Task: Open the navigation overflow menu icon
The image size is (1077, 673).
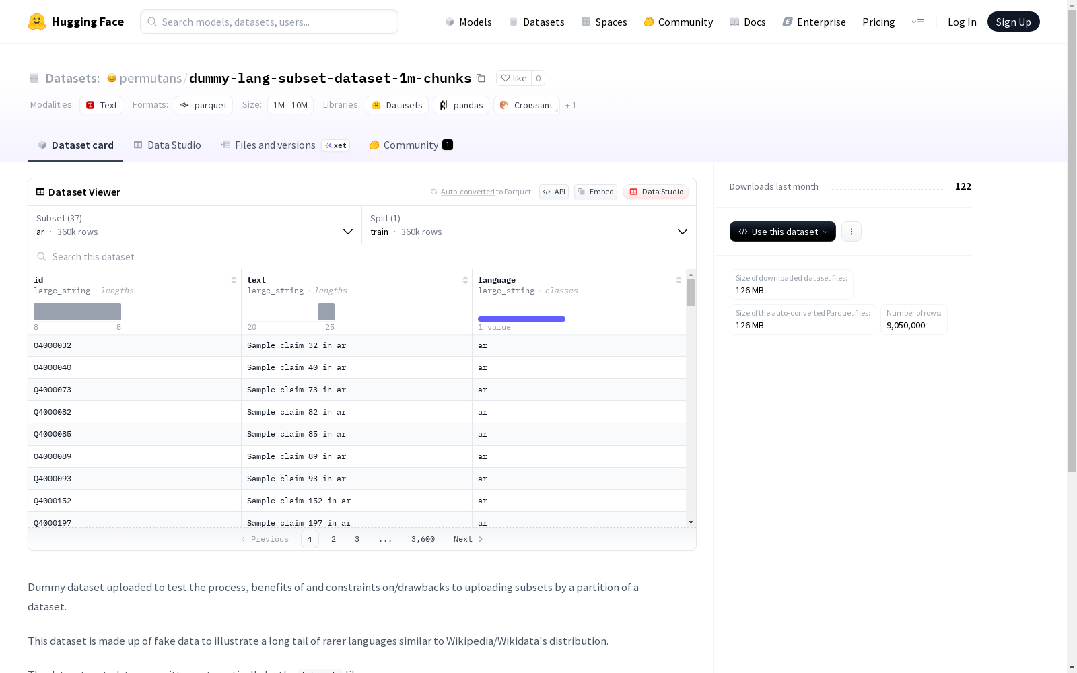Action: point(917,22)
